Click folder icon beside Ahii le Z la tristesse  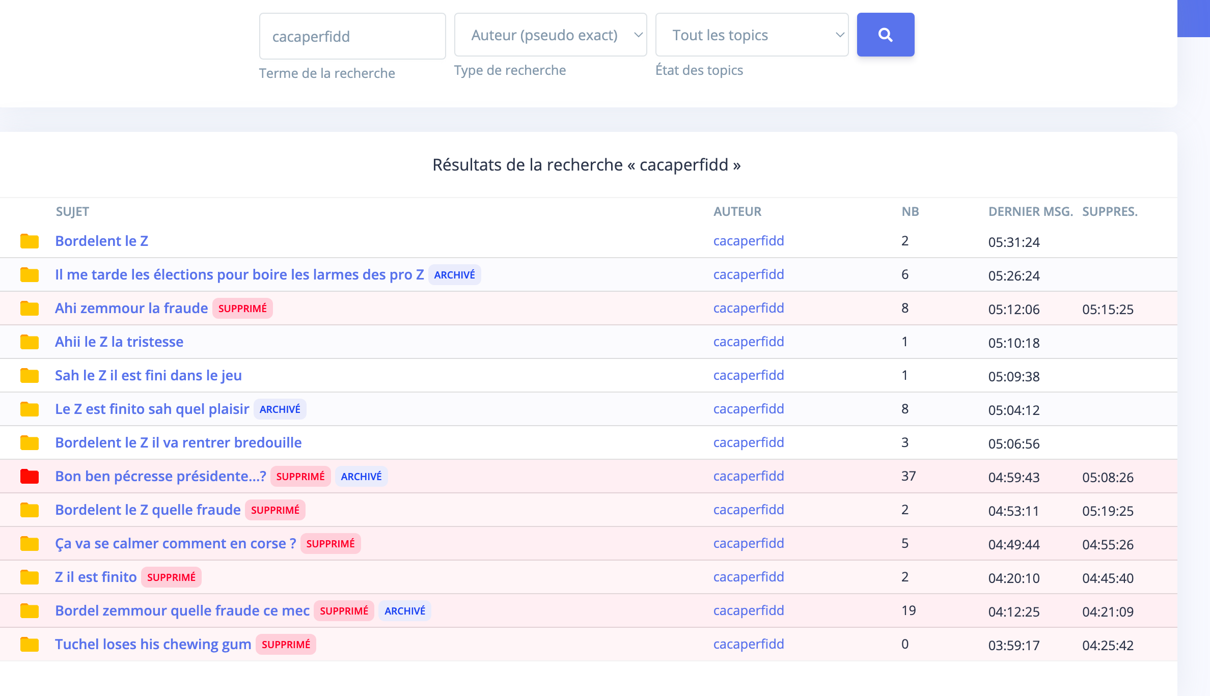point(30,342)
